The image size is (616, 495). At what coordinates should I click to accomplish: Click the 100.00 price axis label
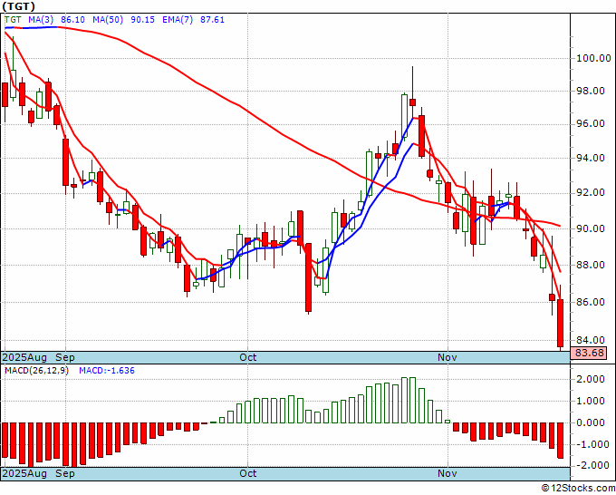click(x=593, y=58)
